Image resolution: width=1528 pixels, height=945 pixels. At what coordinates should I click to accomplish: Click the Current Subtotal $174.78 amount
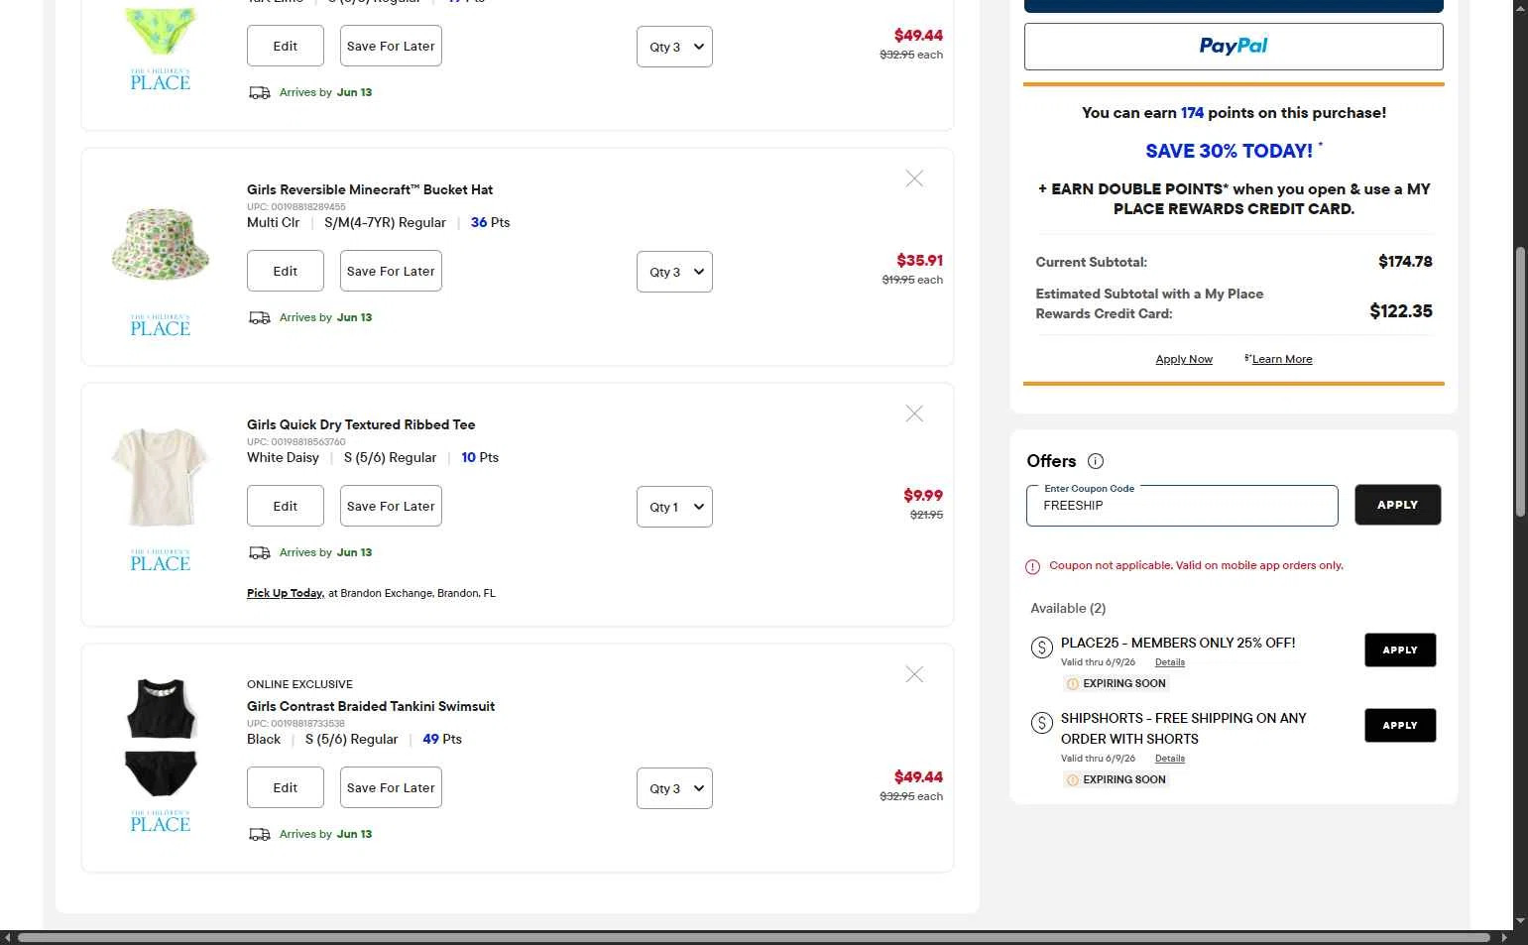(x=1405, y=262)
